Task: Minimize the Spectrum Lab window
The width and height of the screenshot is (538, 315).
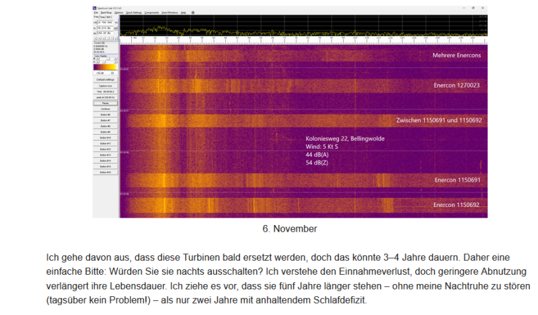Action: pyautogui.click(x=464, y=8)
